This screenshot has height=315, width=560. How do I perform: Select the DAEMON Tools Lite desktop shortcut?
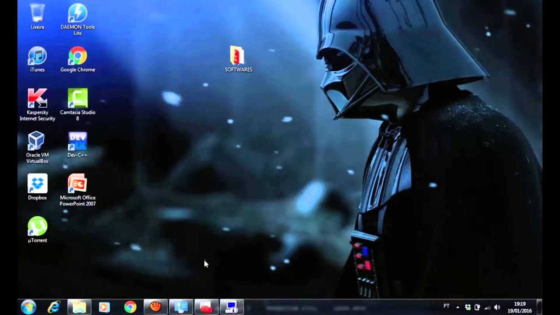(77, 20)
